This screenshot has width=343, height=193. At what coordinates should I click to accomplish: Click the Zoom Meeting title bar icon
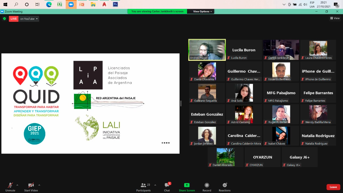pyautogui.click(x=2, y=12)
